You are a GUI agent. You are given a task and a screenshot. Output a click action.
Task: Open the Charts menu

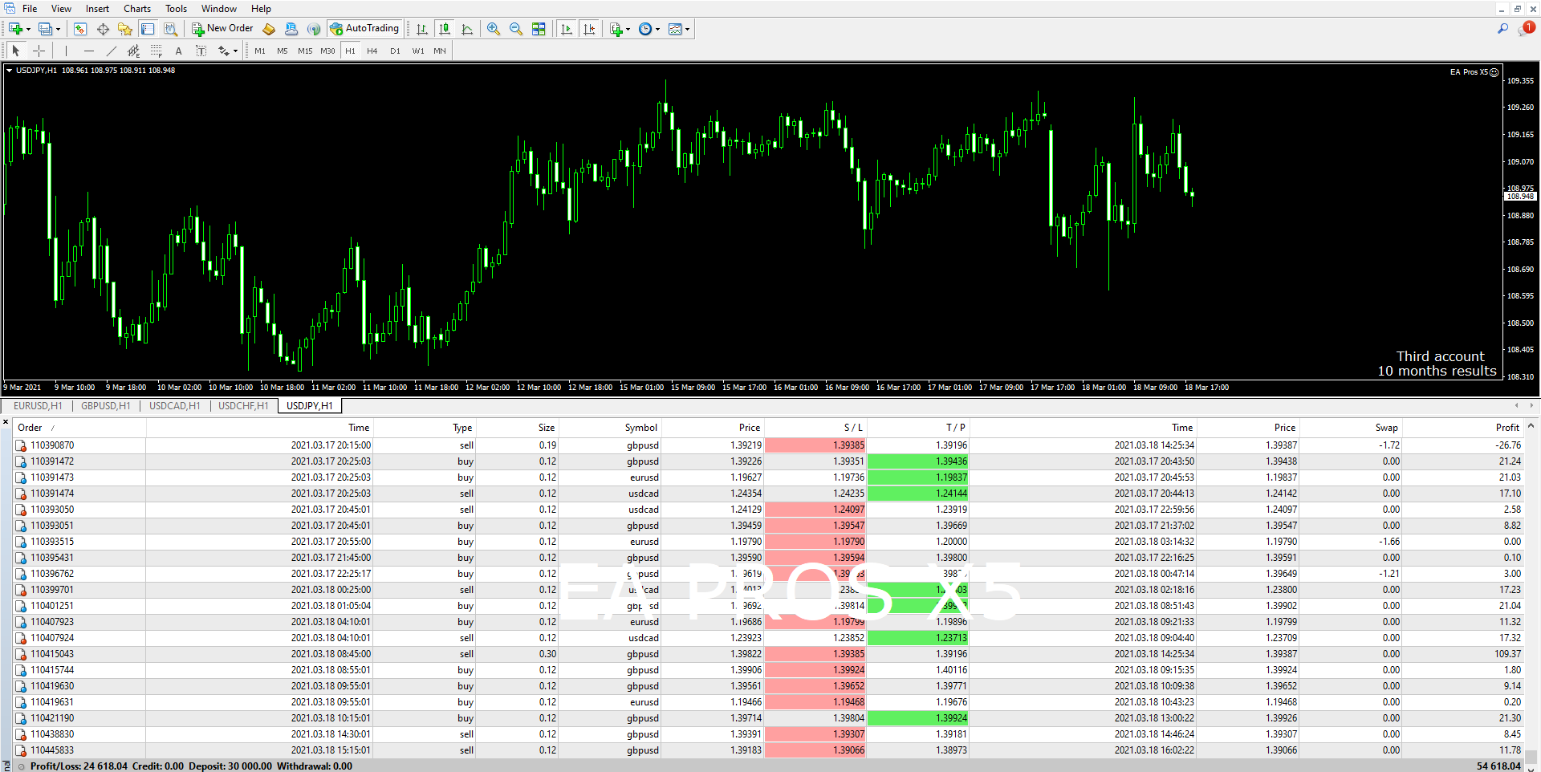pos(136,9)
